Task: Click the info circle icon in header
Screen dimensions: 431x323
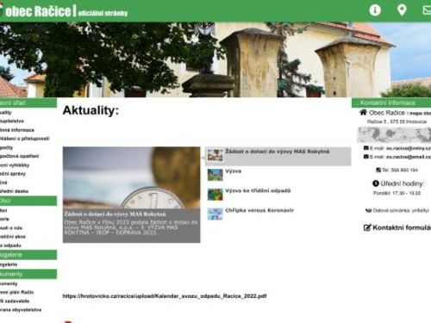Action: pyautogui.click(x=375, y=10)
